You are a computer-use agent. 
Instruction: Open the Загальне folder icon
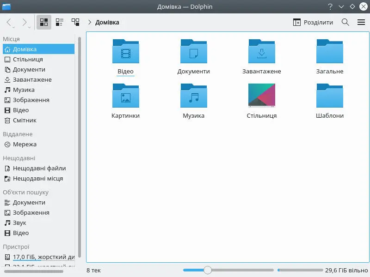[330, 51]
